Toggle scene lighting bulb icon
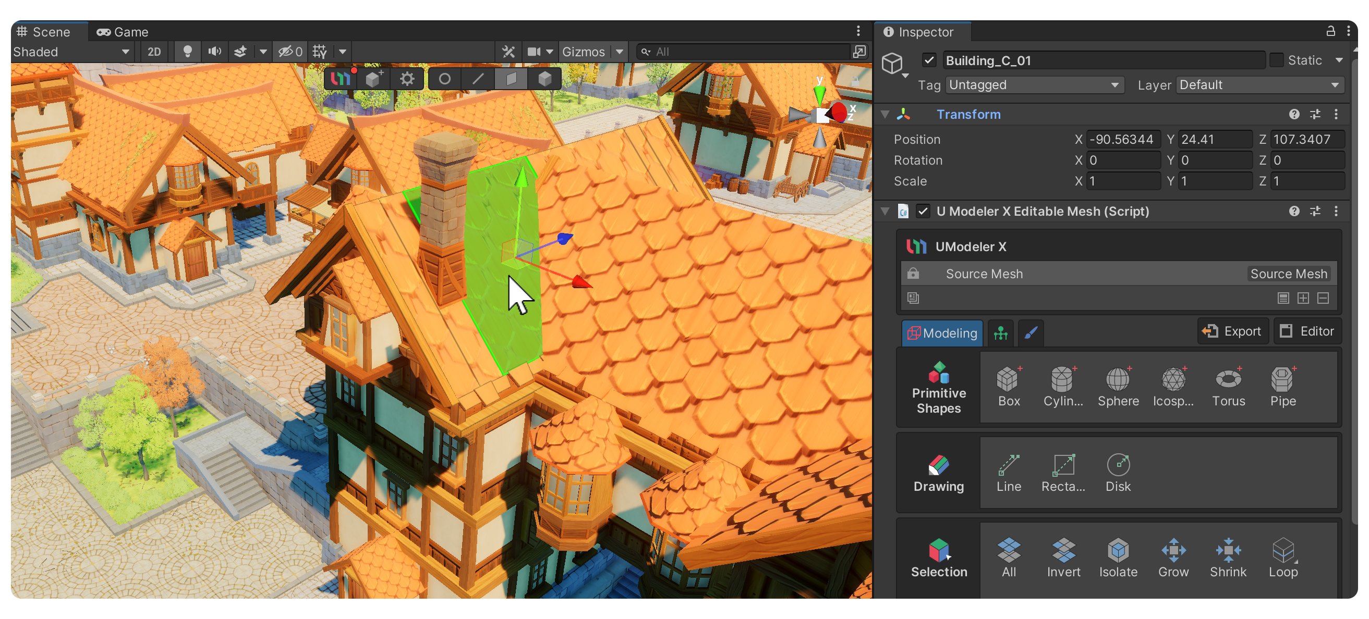This screenshot has height=619, width=1369. 187,52
